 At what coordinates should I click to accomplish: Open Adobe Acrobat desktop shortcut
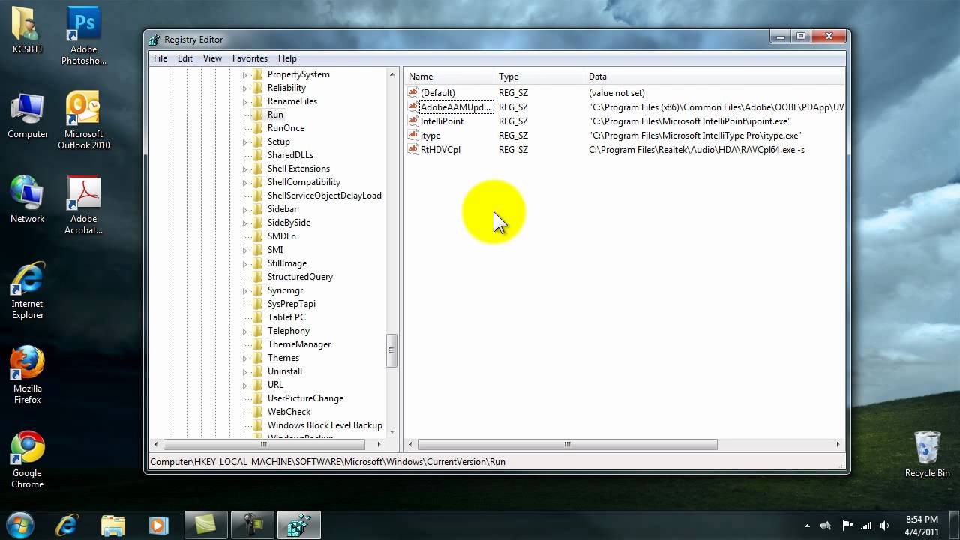click(84, 205)
